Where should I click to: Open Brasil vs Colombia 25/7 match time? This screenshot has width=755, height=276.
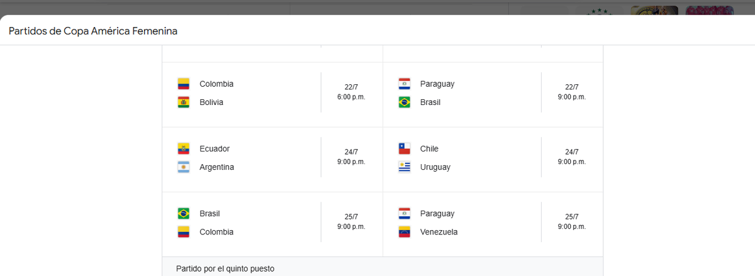coord(351,222)
